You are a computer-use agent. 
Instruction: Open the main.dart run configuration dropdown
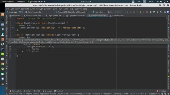(x=99, y=12)
